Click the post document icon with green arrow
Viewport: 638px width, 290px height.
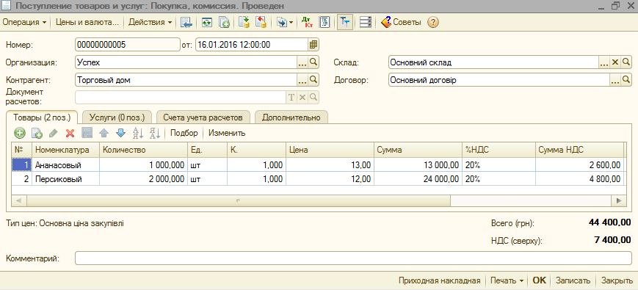tap(244, 22)
